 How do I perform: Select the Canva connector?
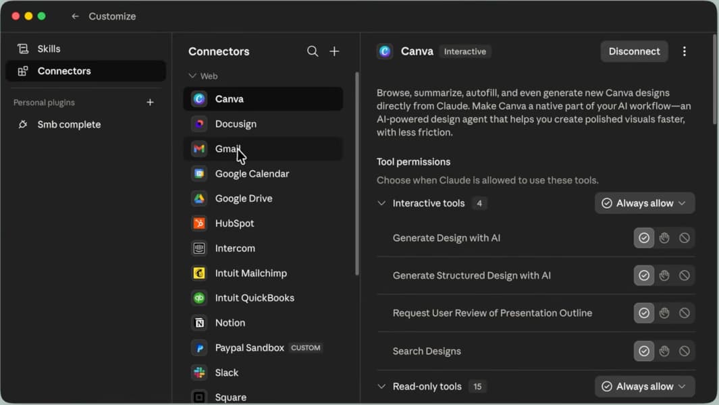pos(263,99)
